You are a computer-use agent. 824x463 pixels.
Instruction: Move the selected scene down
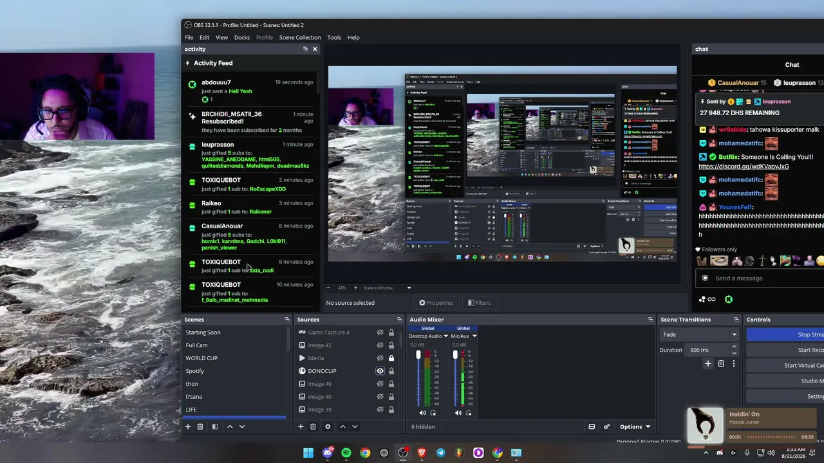click(x=242, y=426)
